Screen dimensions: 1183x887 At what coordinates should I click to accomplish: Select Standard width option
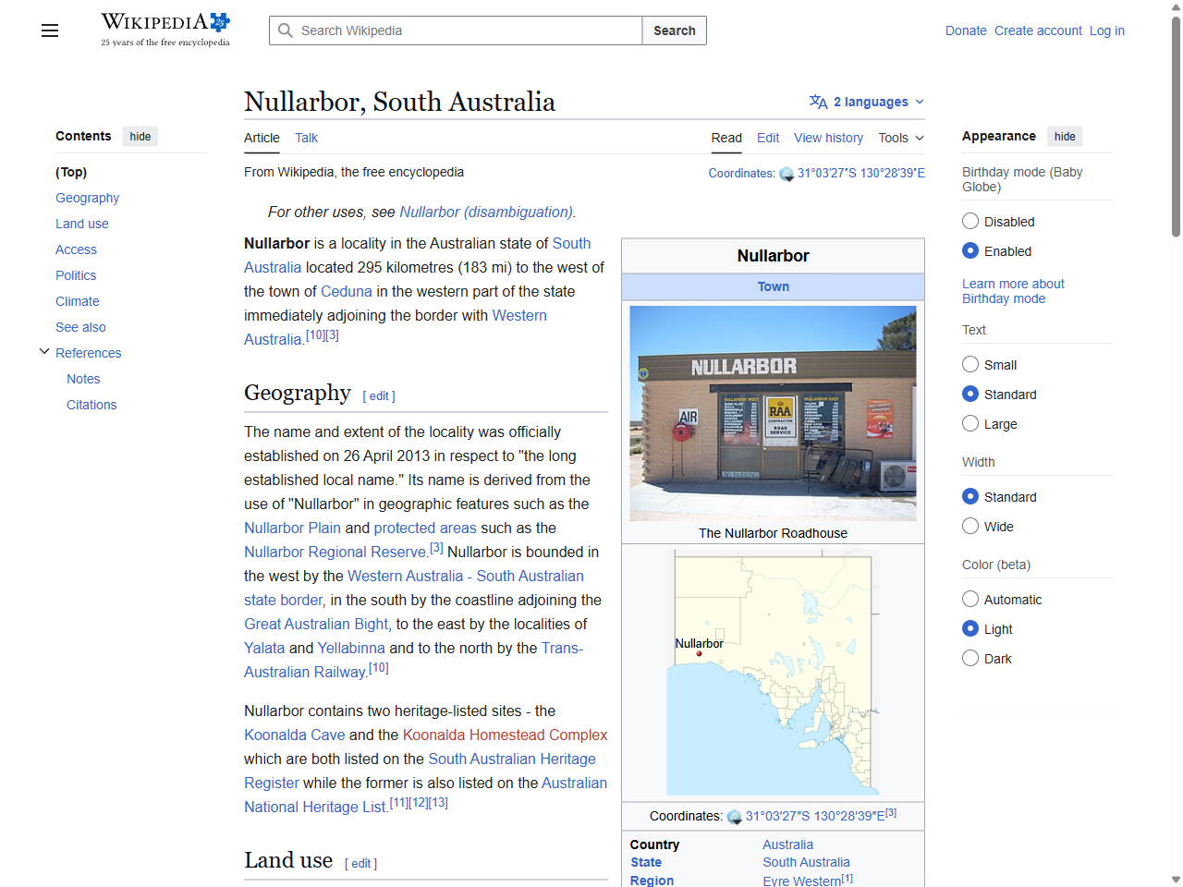coord(970,496)
